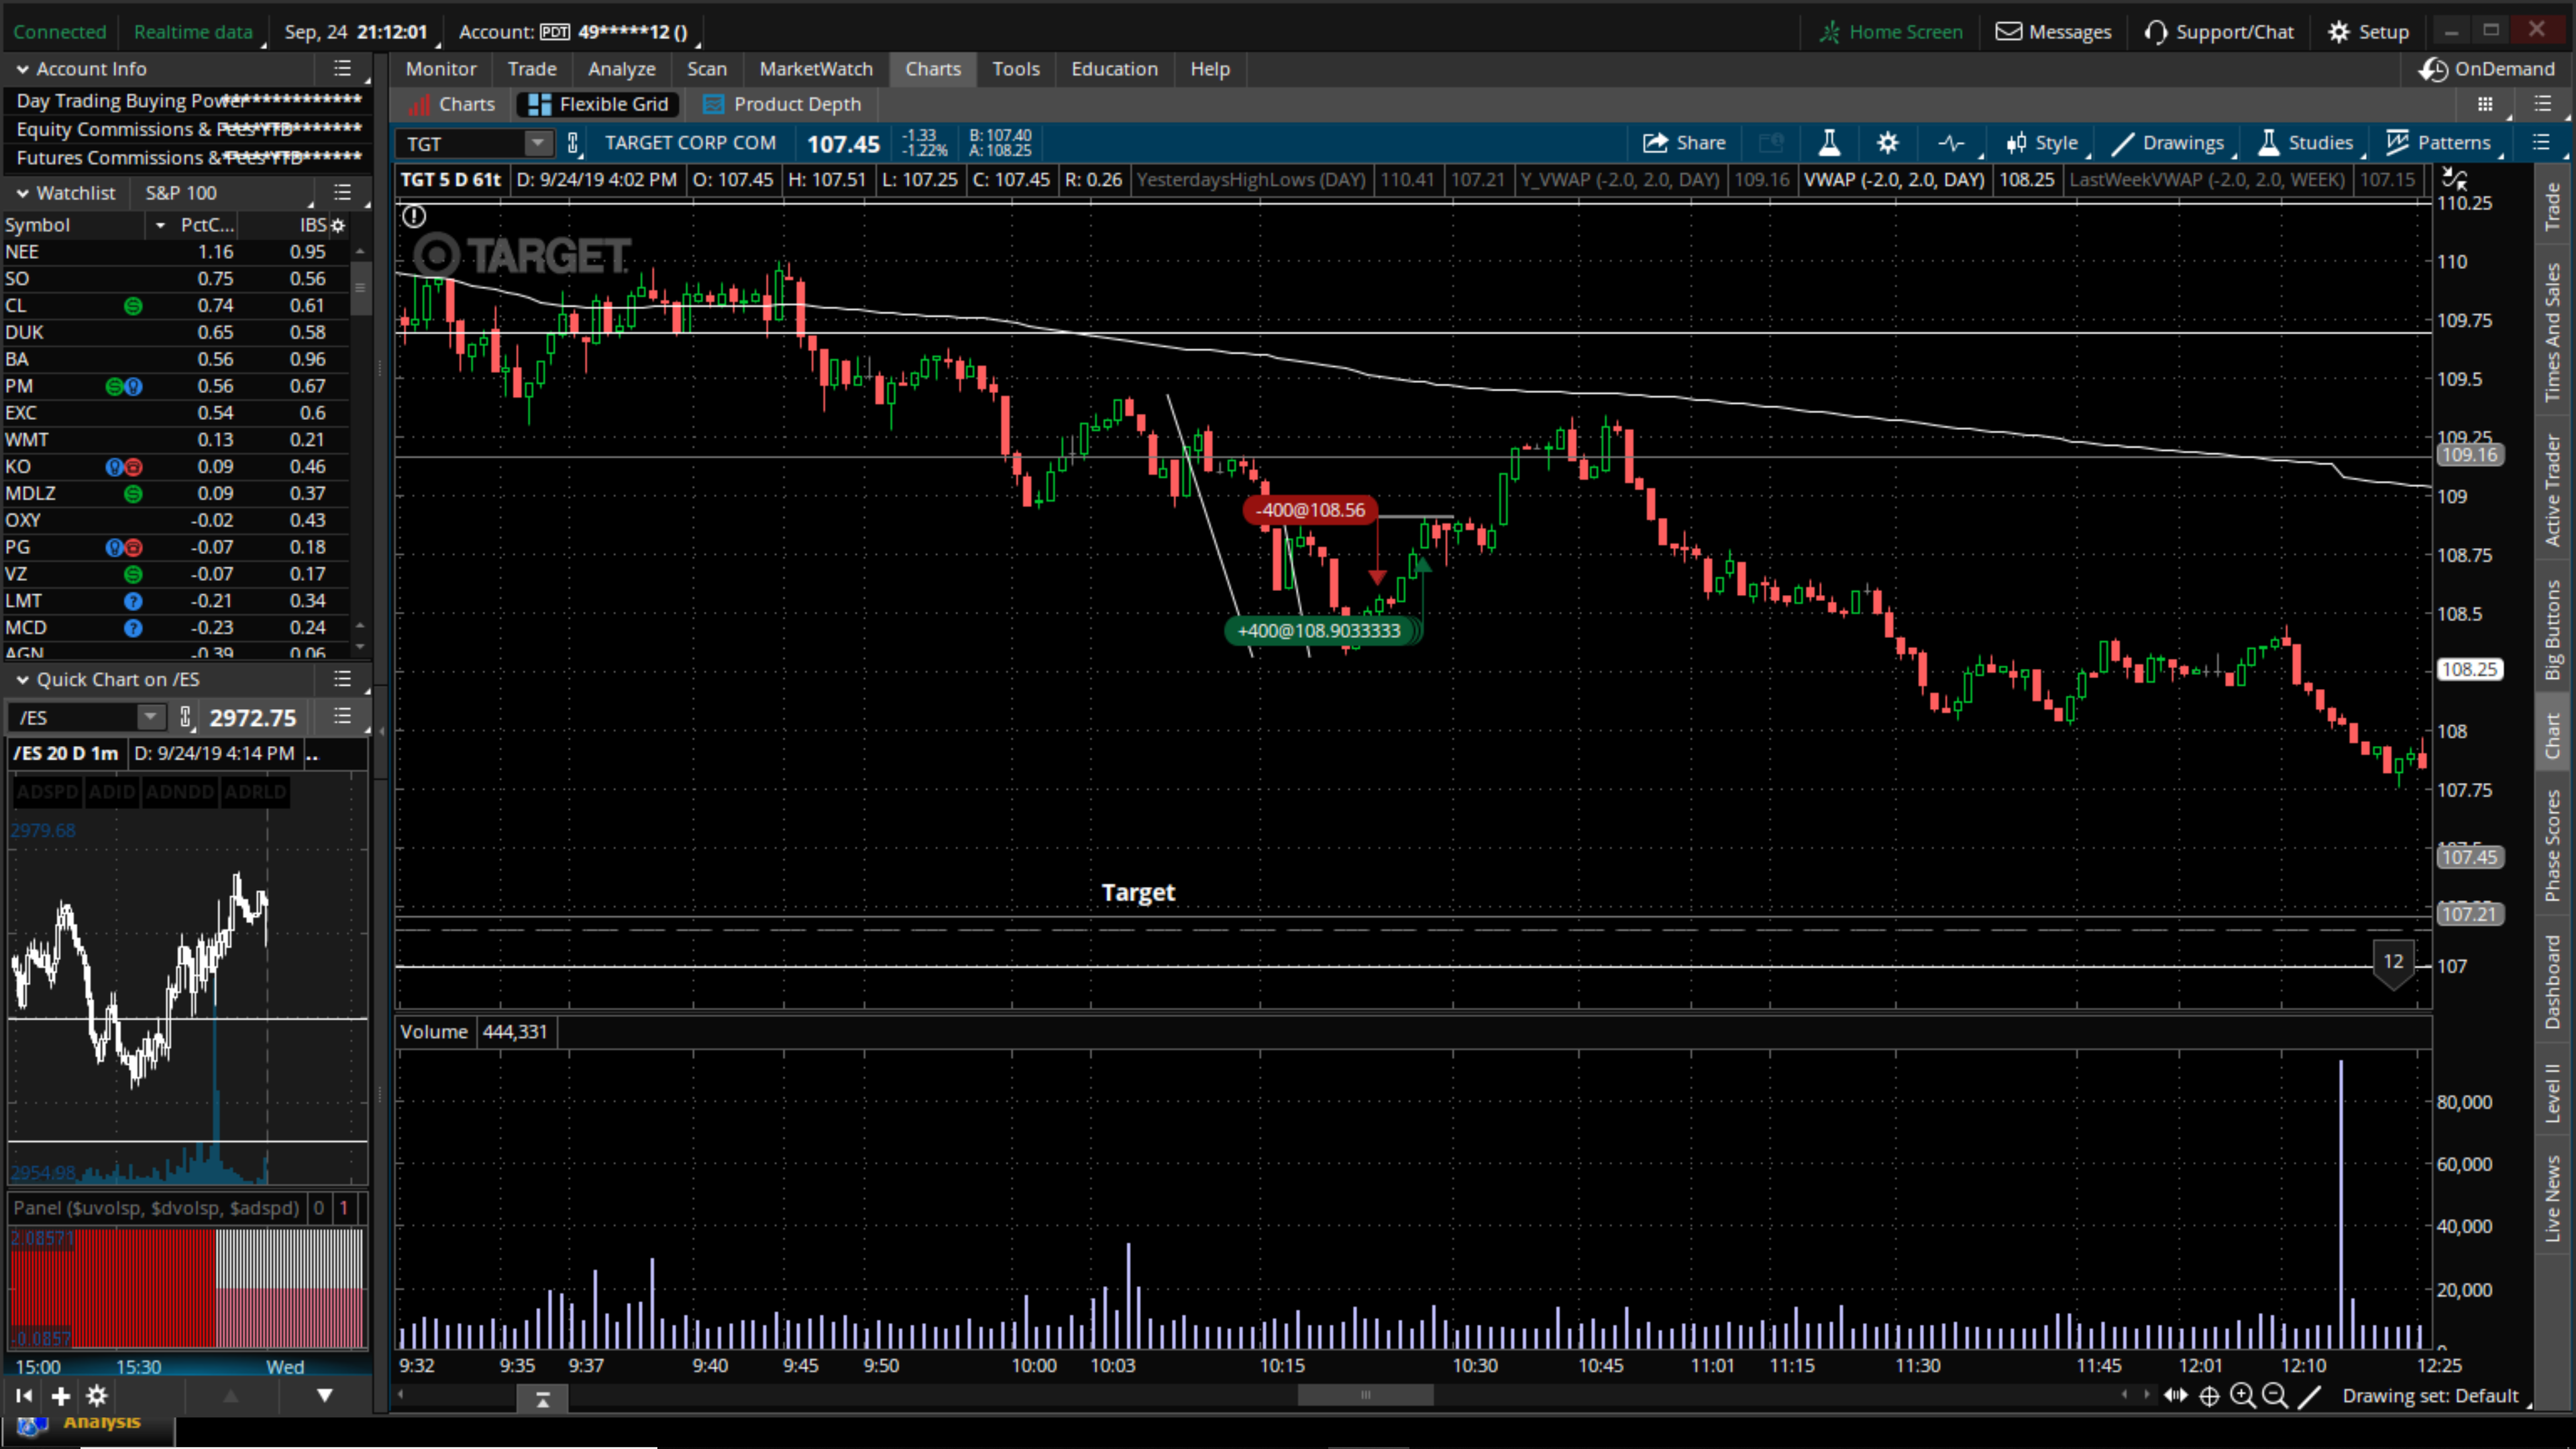This screenshot has height=1449, width=2576.
Task: Click the watchlist column settings gear
Action: pyautogui.click(x=338, y=226)
